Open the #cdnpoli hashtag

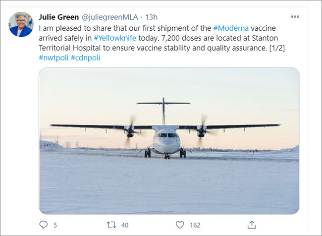tap(85, 58)
